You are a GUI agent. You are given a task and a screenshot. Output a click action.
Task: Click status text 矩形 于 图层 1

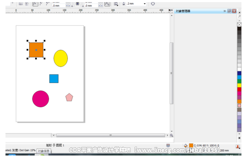(x=55, y=145)
